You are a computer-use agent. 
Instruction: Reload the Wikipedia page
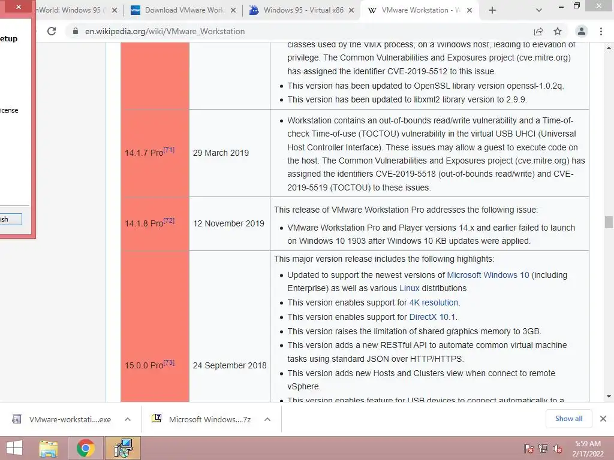click(x=52, y=31)
